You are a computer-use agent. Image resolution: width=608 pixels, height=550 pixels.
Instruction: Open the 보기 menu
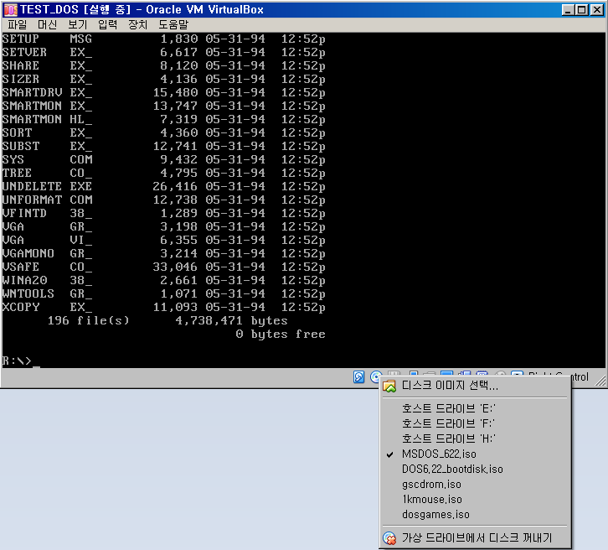[78, 25]
